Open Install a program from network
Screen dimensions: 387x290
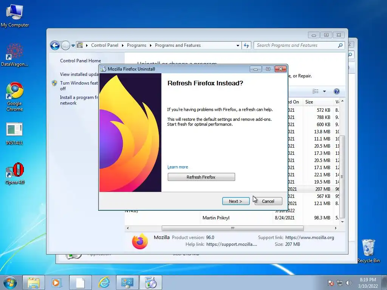coord(79,100)
